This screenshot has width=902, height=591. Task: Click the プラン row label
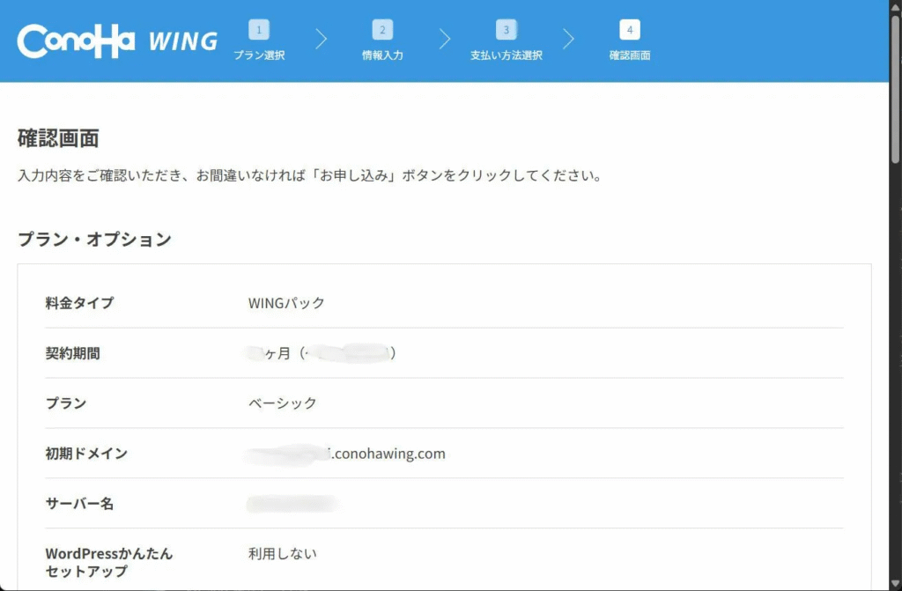pyautogui.click(x=65, y=403)
